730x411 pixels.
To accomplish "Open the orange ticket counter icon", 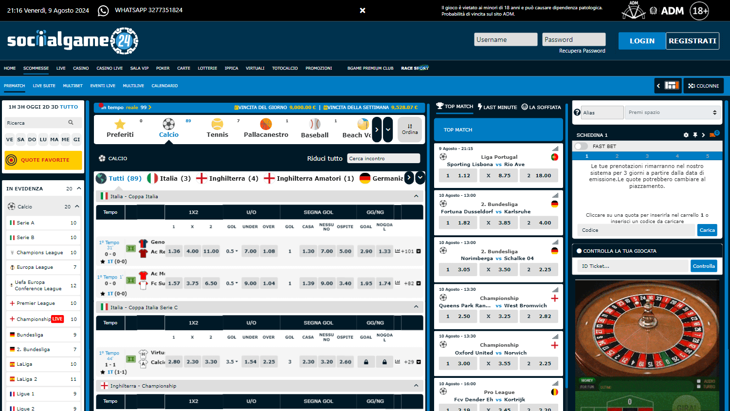I will click(x=713, y=134).
